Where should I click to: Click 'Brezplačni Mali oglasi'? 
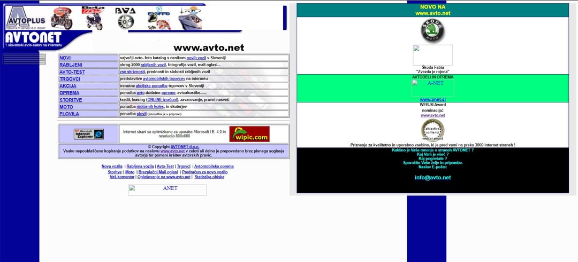158,172
